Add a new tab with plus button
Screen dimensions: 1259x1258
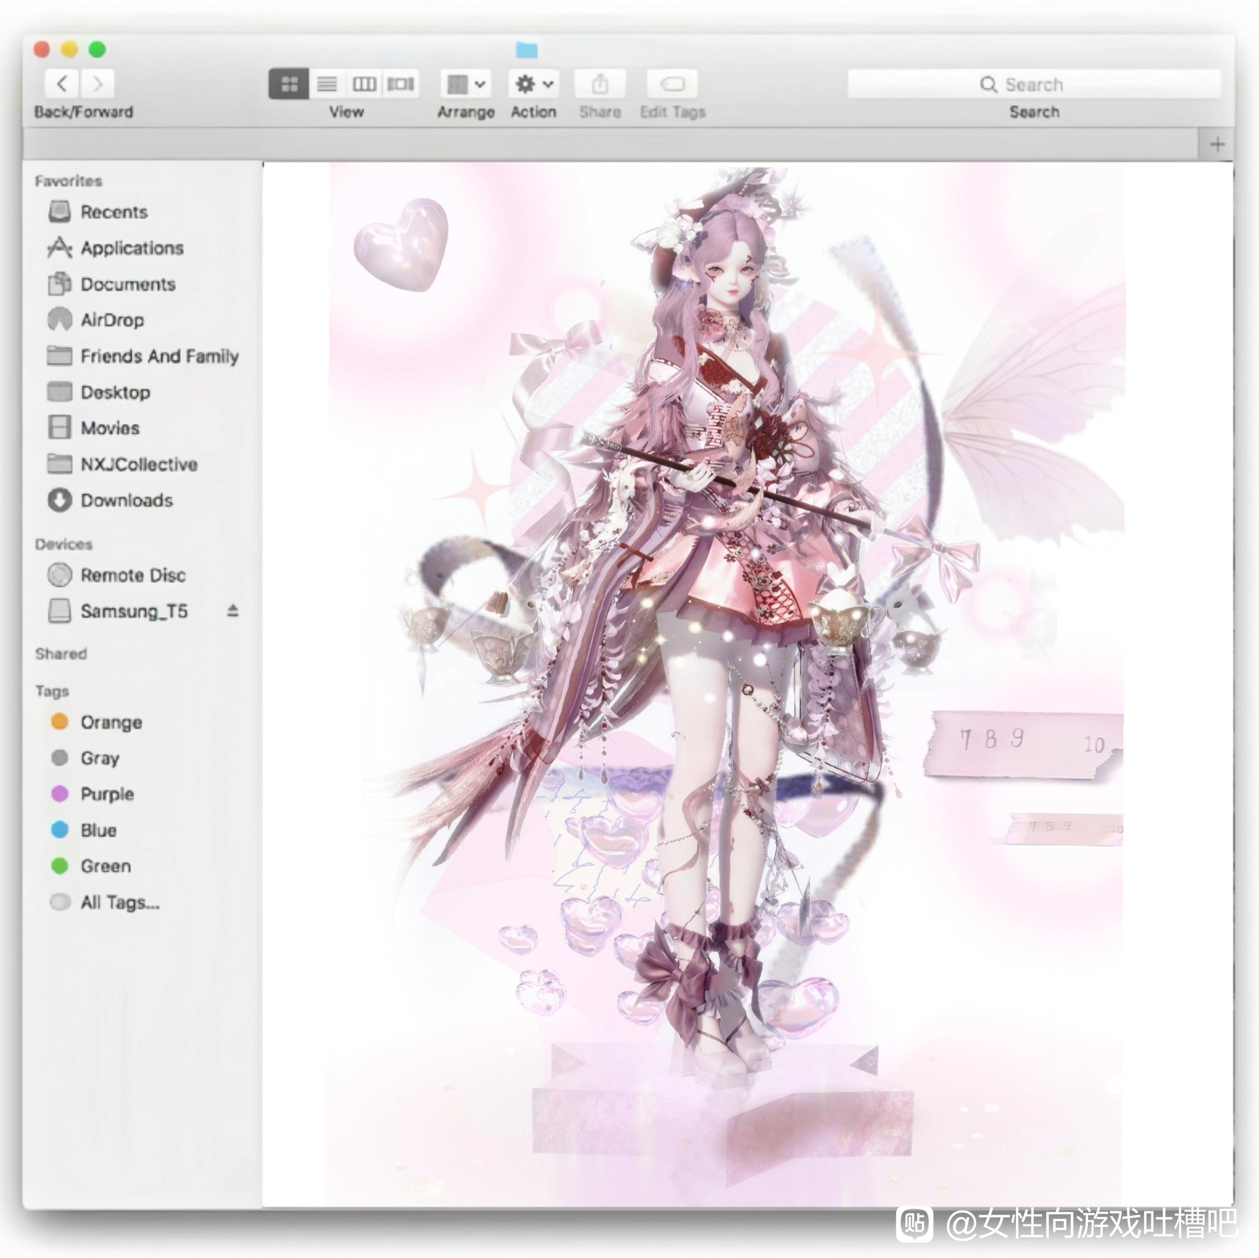[x=1217, y=144]
